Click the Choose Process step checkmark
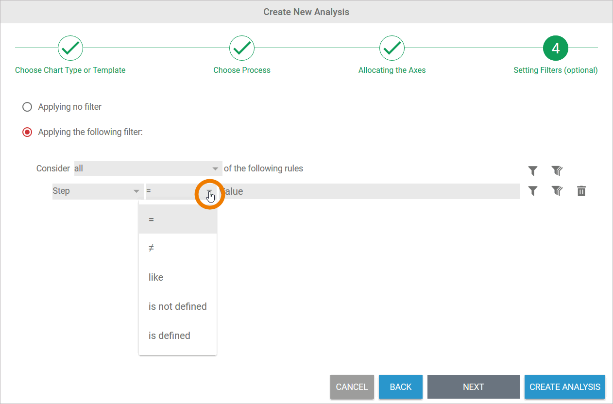The image size is (613, 404). 242,48
